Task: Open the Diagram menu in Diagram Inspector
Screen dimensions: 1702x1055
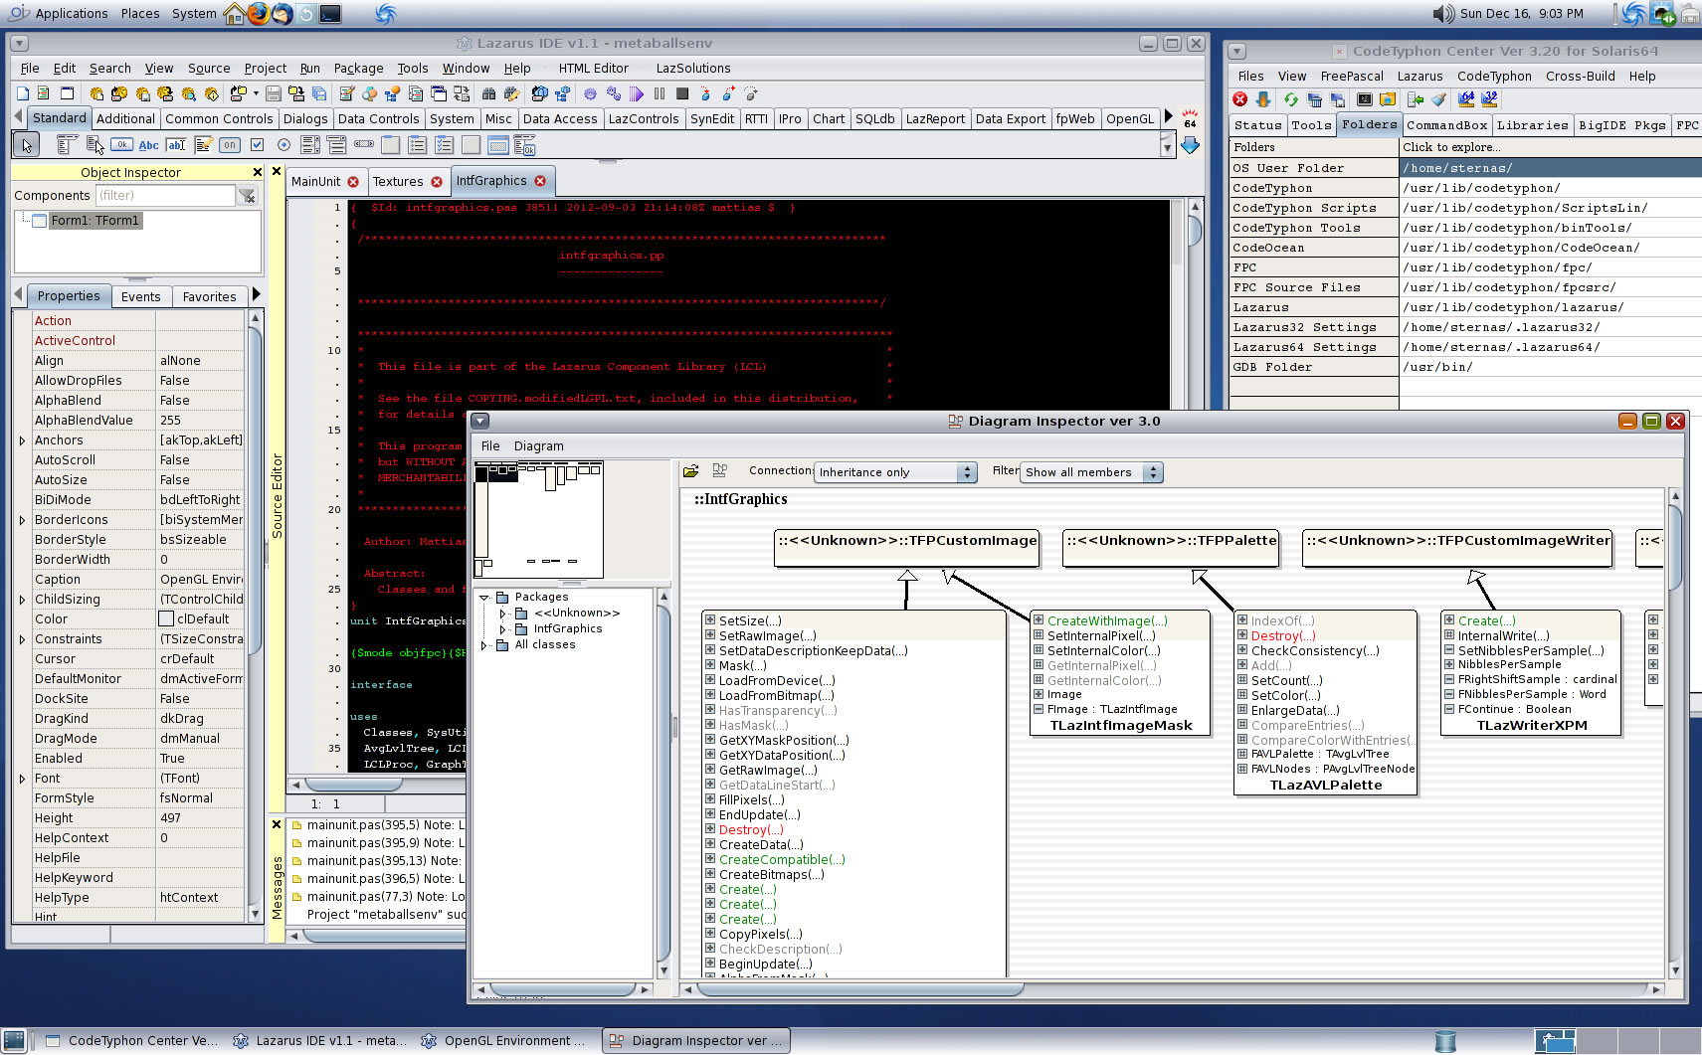Action: (x=539, y=445)
